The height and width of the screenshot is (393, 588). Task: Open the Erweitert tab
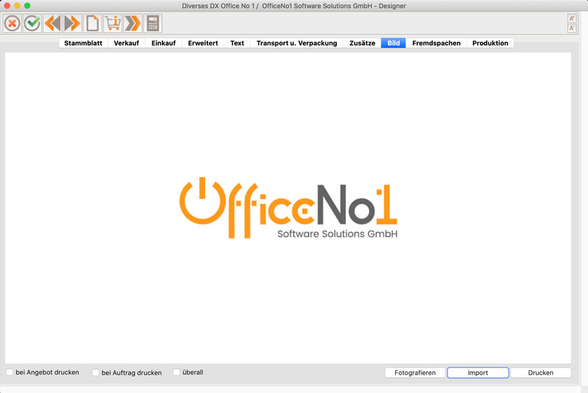pos(203,43)
